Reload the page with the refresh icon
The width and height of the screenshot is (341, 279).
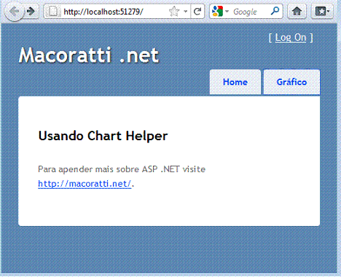197,12
